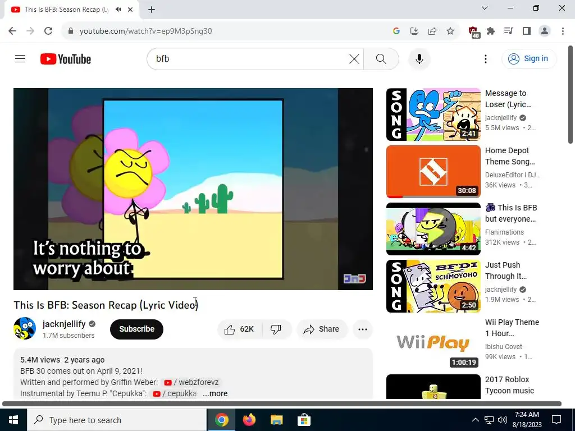Open the jacknjellify channel avatar
This screenshot has height=431, width=575.
[x=25, y=328]
